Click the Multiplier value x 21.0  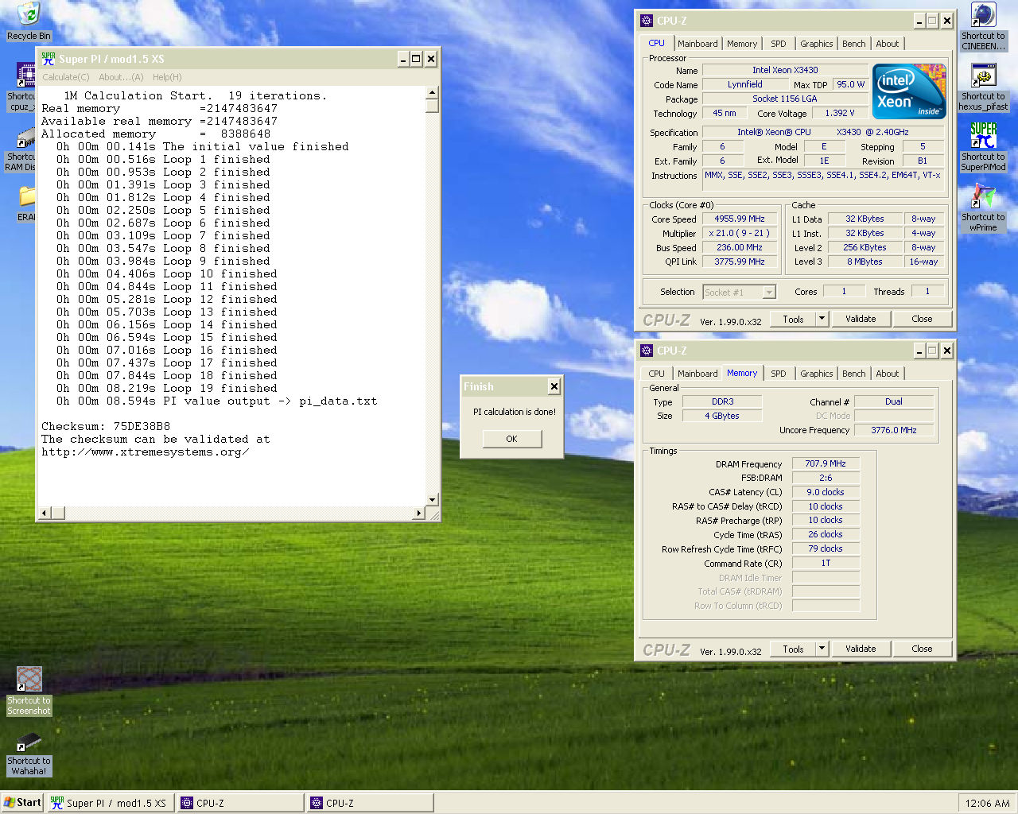740,233
